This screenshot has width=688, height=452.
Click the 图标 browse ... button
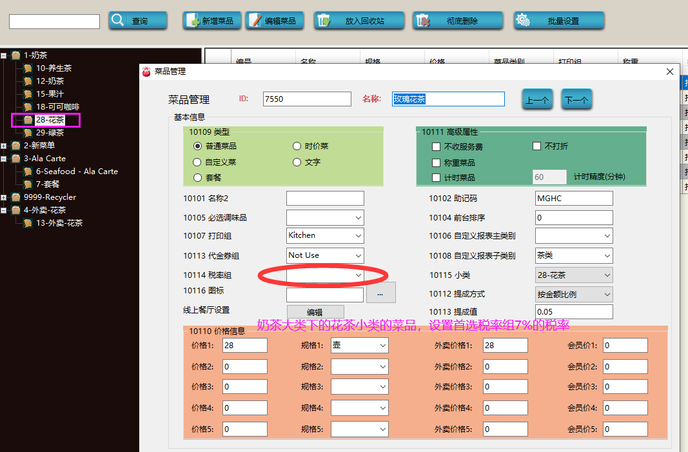click(381, 293)
